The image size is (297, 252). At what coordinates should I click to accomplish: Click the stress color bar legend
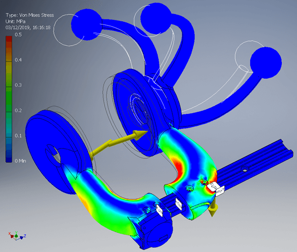click(x=9, y=99)
